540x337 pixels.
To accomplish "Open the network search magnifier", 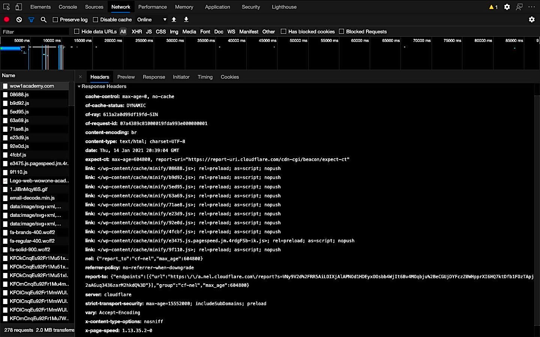I will click(43, 19).
